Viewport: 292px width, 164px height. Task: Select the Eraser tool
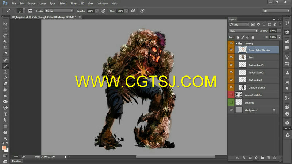(5, 84)
